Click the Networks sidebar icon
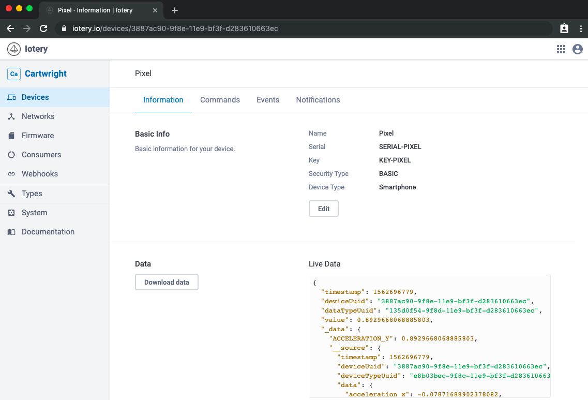Screen dimensions: 588x400 pos(11,116)
